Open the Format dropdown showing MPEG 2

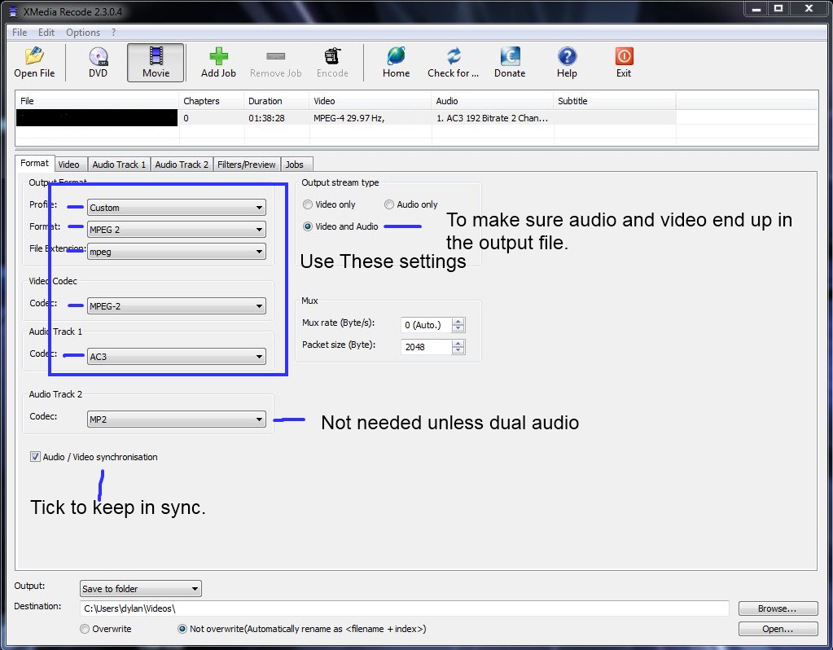177,229
